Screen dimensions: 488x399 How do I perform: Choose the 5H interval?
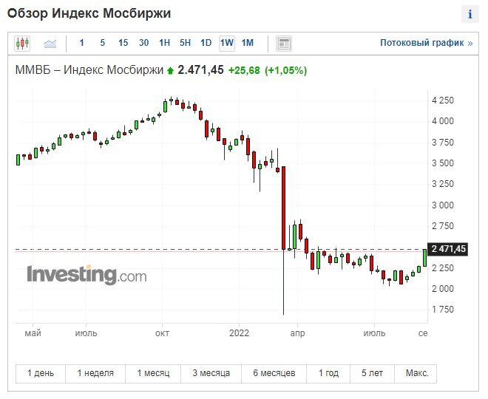pos(185,43)
